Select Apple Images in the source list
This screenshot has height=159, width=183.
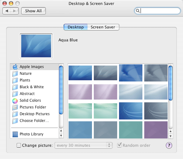[34, 67]
